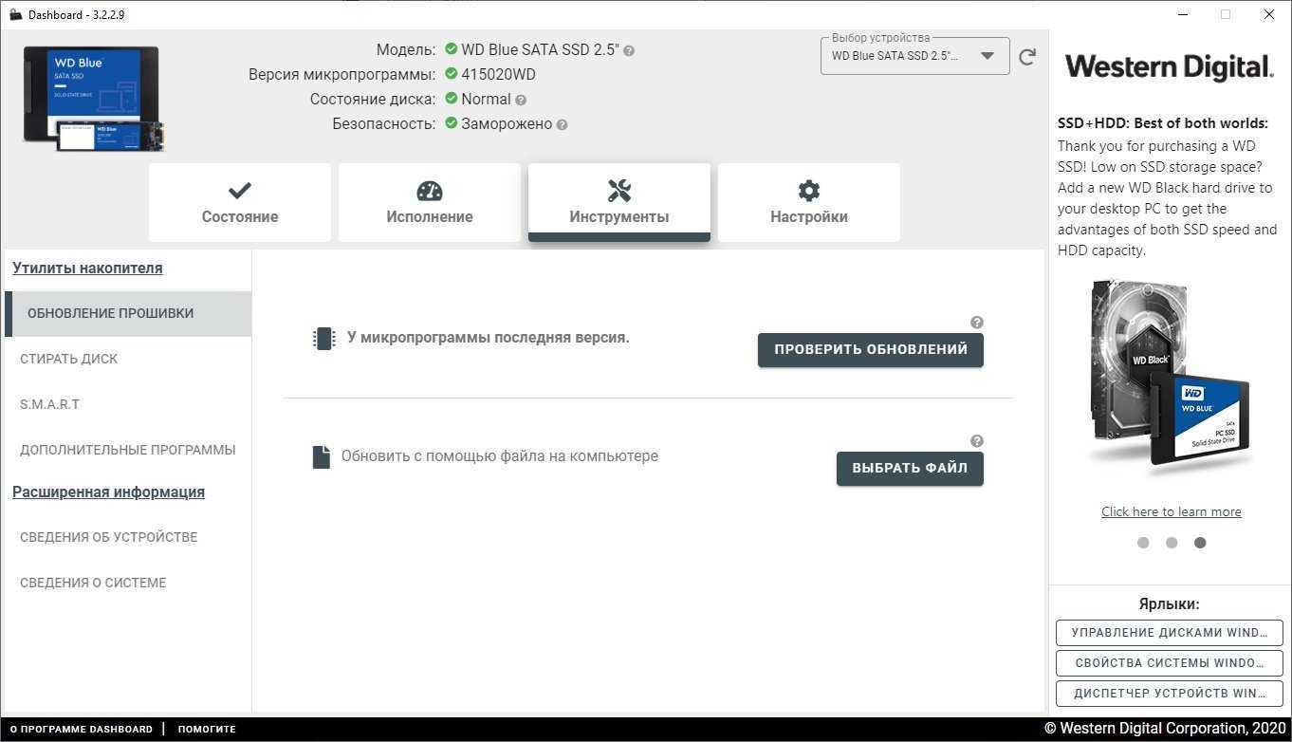The image size is (1292, 742).
Task: Go to the Настройки tab
Action: pyautogui.click(x=808, y=202)
